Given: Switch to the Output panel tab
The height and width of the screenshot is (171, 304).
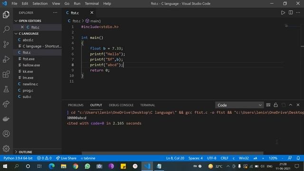Looking at the screenshot, I should [x=96, y=105].
